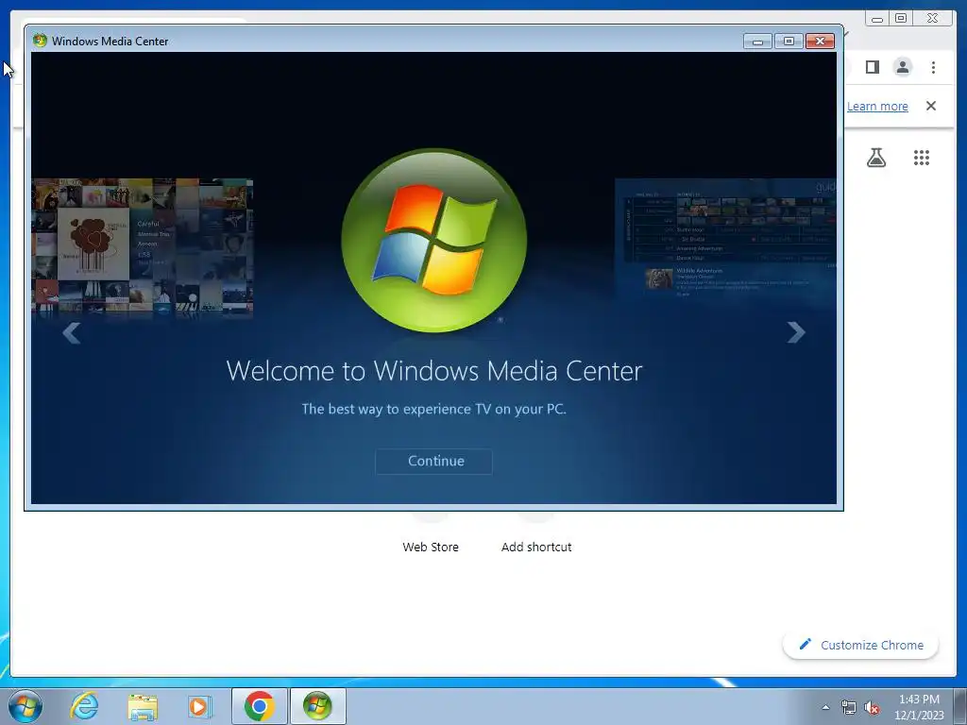
Task: Launch Internet Explorer from taskbar
Action: [x=84, y=706]
